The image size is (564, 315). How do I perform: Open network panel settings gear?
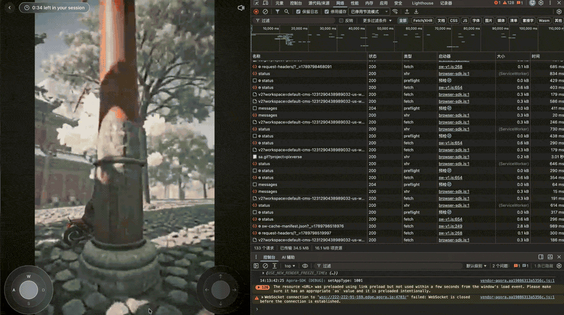tap(559, 12)
